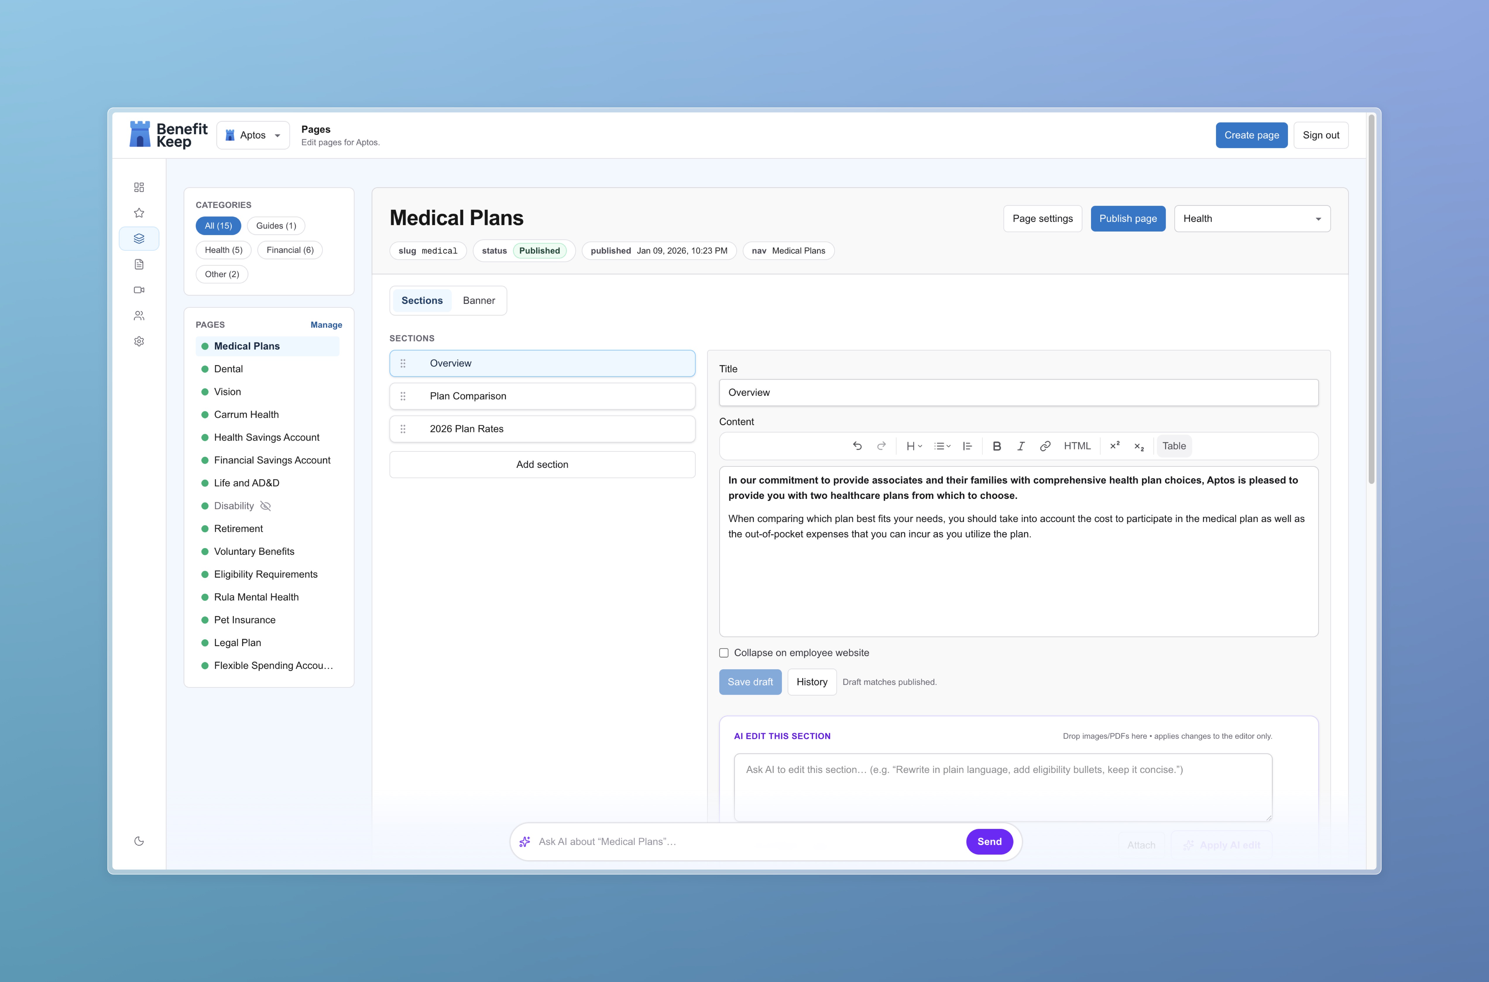Image resolution: width=1489 pixels, height=982 pixels.
Task: Open the heading style dropdown
Action: (914, 446)
